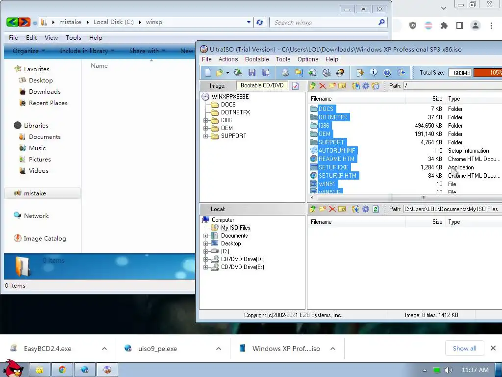The width and height of the screenshot is (502, 377).
Task: Click the Burn CD/DVD Image flame icon
Action: 340,73
